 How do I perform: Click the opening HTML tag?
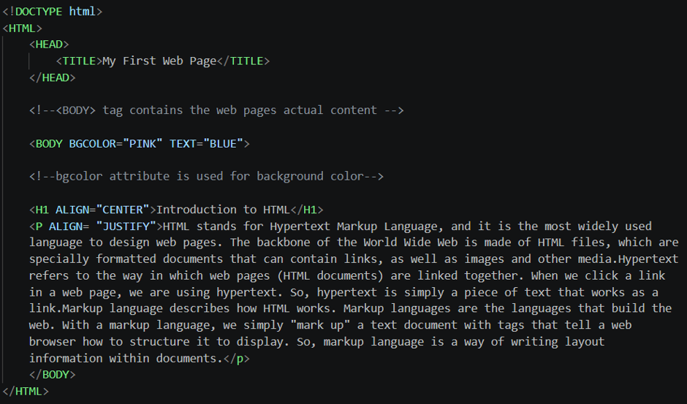point(23,28)
